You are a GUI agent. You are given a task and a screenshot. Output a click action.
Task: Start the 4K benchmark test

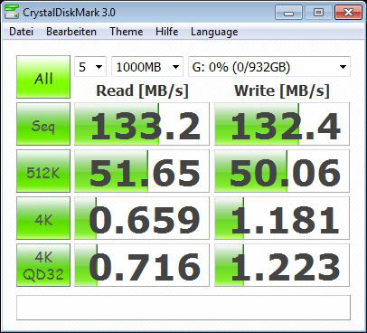click(43, 218)
